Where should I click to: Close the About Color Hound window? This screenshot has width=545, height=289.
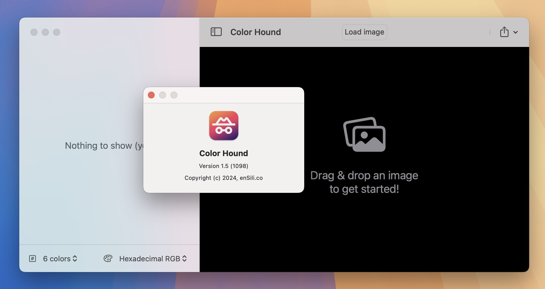point(151,95)
